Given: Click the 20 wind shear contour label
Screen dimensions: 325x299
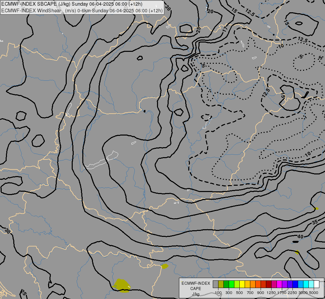Looking at the screenshot, I should coord(210,12).
